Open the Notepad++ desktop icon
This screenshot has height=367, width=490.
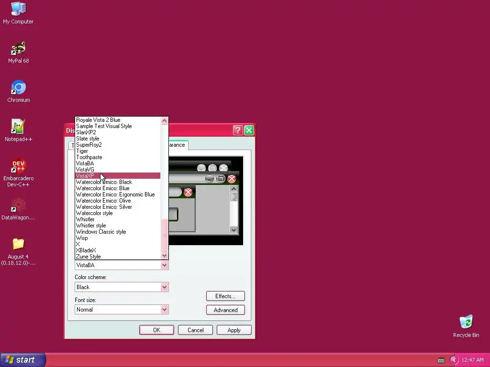pos(19,130)
